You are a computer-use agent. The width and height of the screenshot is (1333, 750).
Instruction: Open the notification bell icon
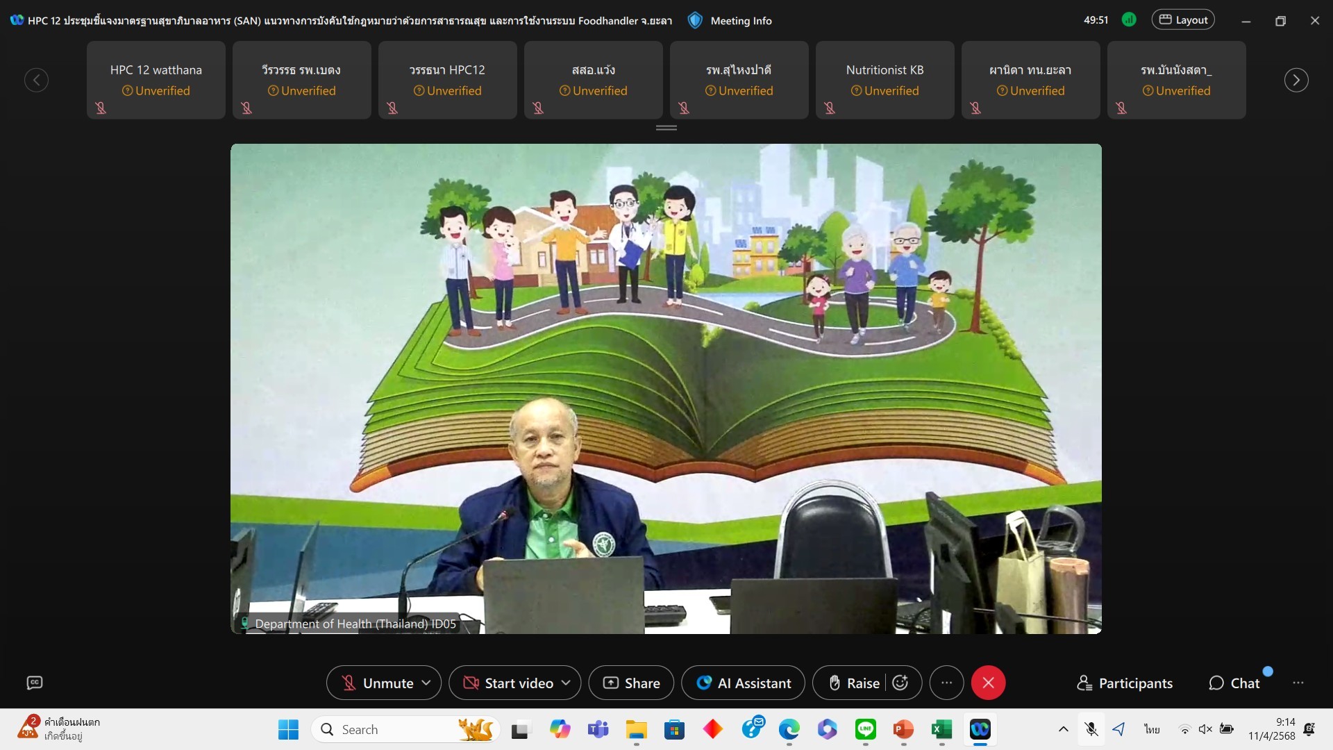tap(1309, 729)
